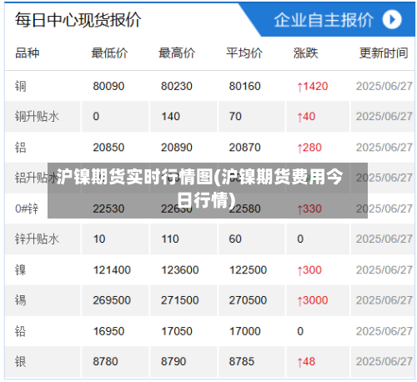Screen dimensions: 417x382
Task: Click lead average price 17000
Action: (245, 331)
